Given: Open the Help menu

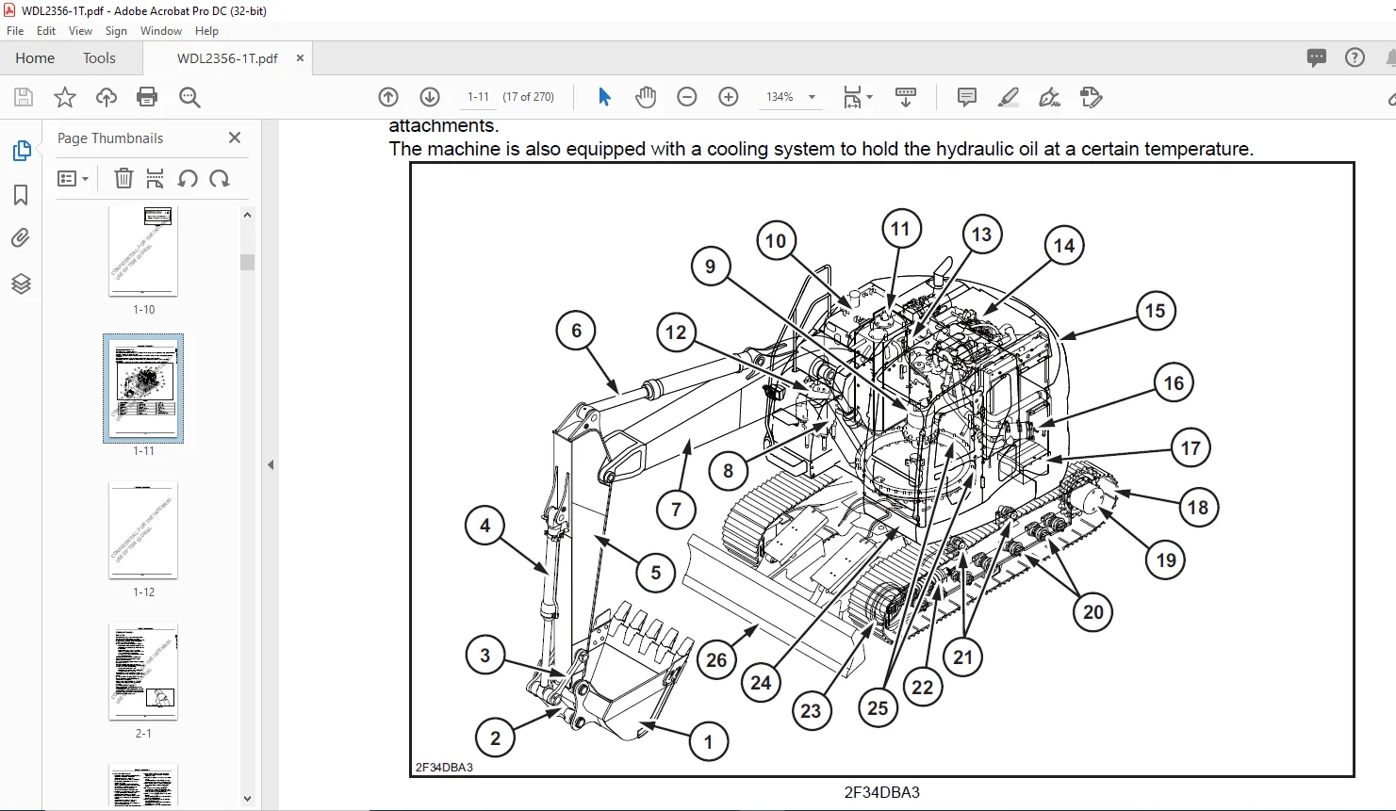Looking at the screenshot, I should (x=206, y=31).
